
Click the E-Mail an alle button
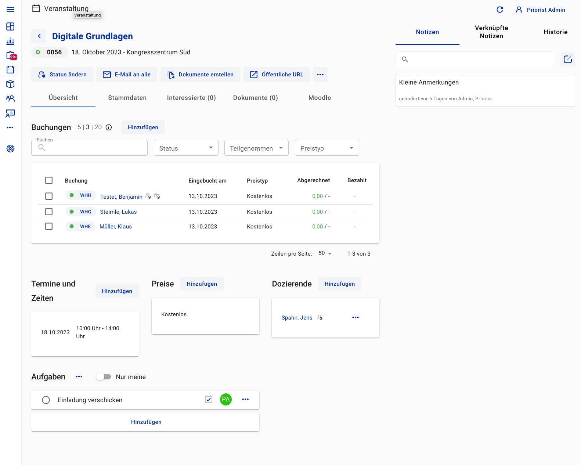point(127,75)
